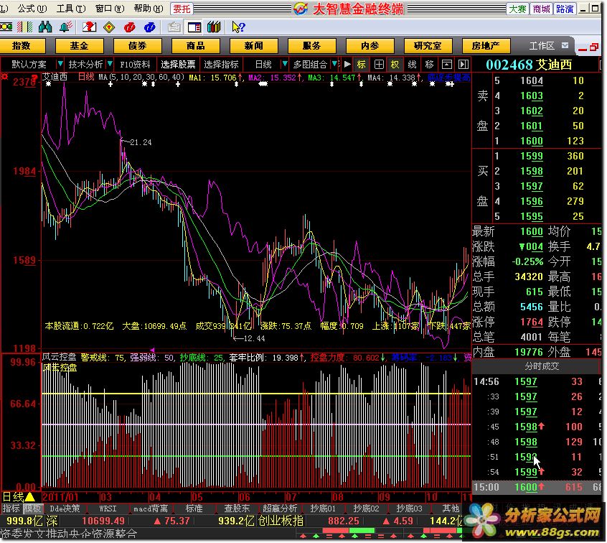Click the skip-to-end panel icon
Viewport: 607px width, 543px height.
point(463,65)
